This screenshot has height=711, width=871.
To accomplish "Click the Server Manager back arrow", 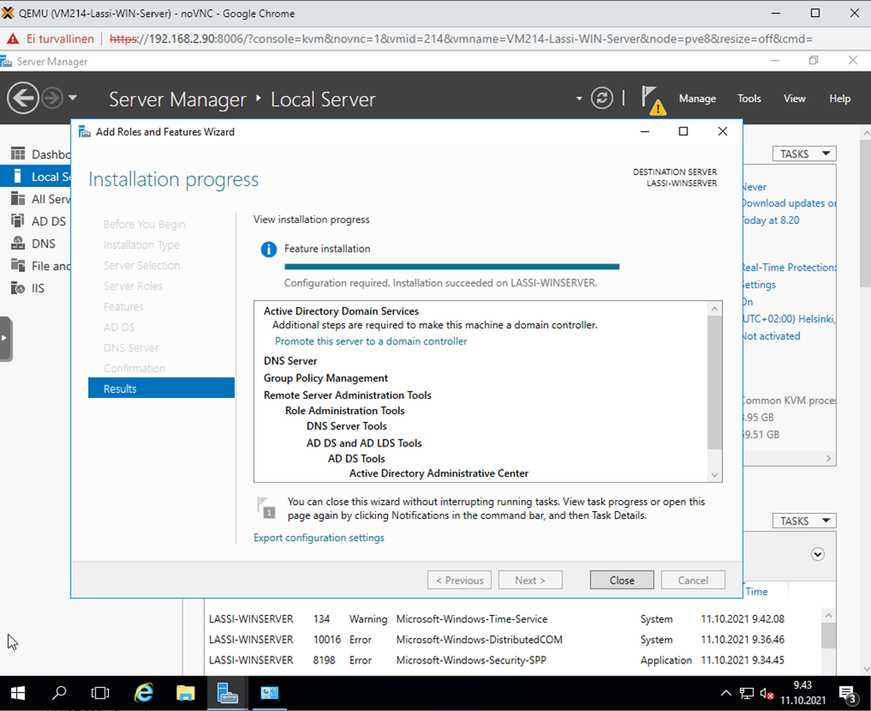I will pos(23,99).
